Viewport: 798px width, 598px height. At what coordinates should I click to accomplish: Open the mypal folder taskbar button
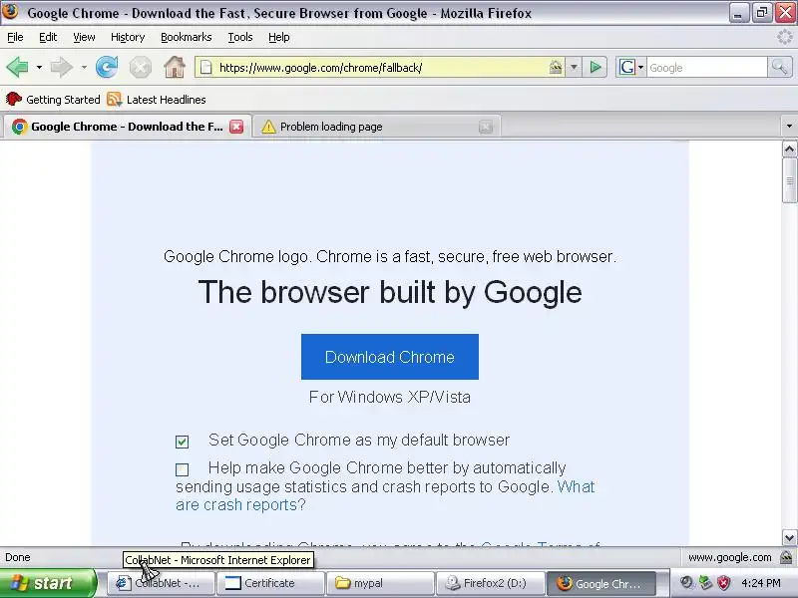point(380,583)
